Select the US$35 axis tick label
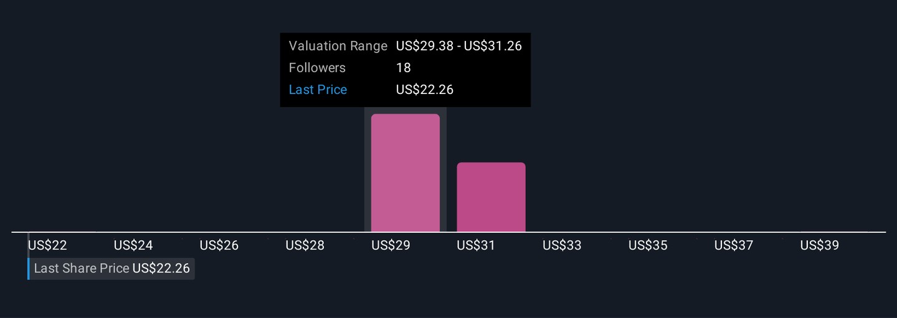Viewport: 897px width, 318px height. coord(648,245)
